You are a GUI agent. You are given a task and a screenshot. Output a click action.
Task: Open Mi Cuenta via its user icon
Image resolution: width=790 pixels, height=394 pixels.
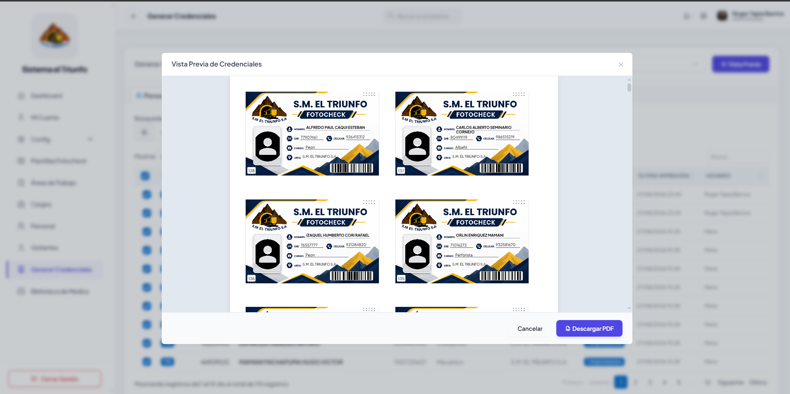click(x=22, y=118)
